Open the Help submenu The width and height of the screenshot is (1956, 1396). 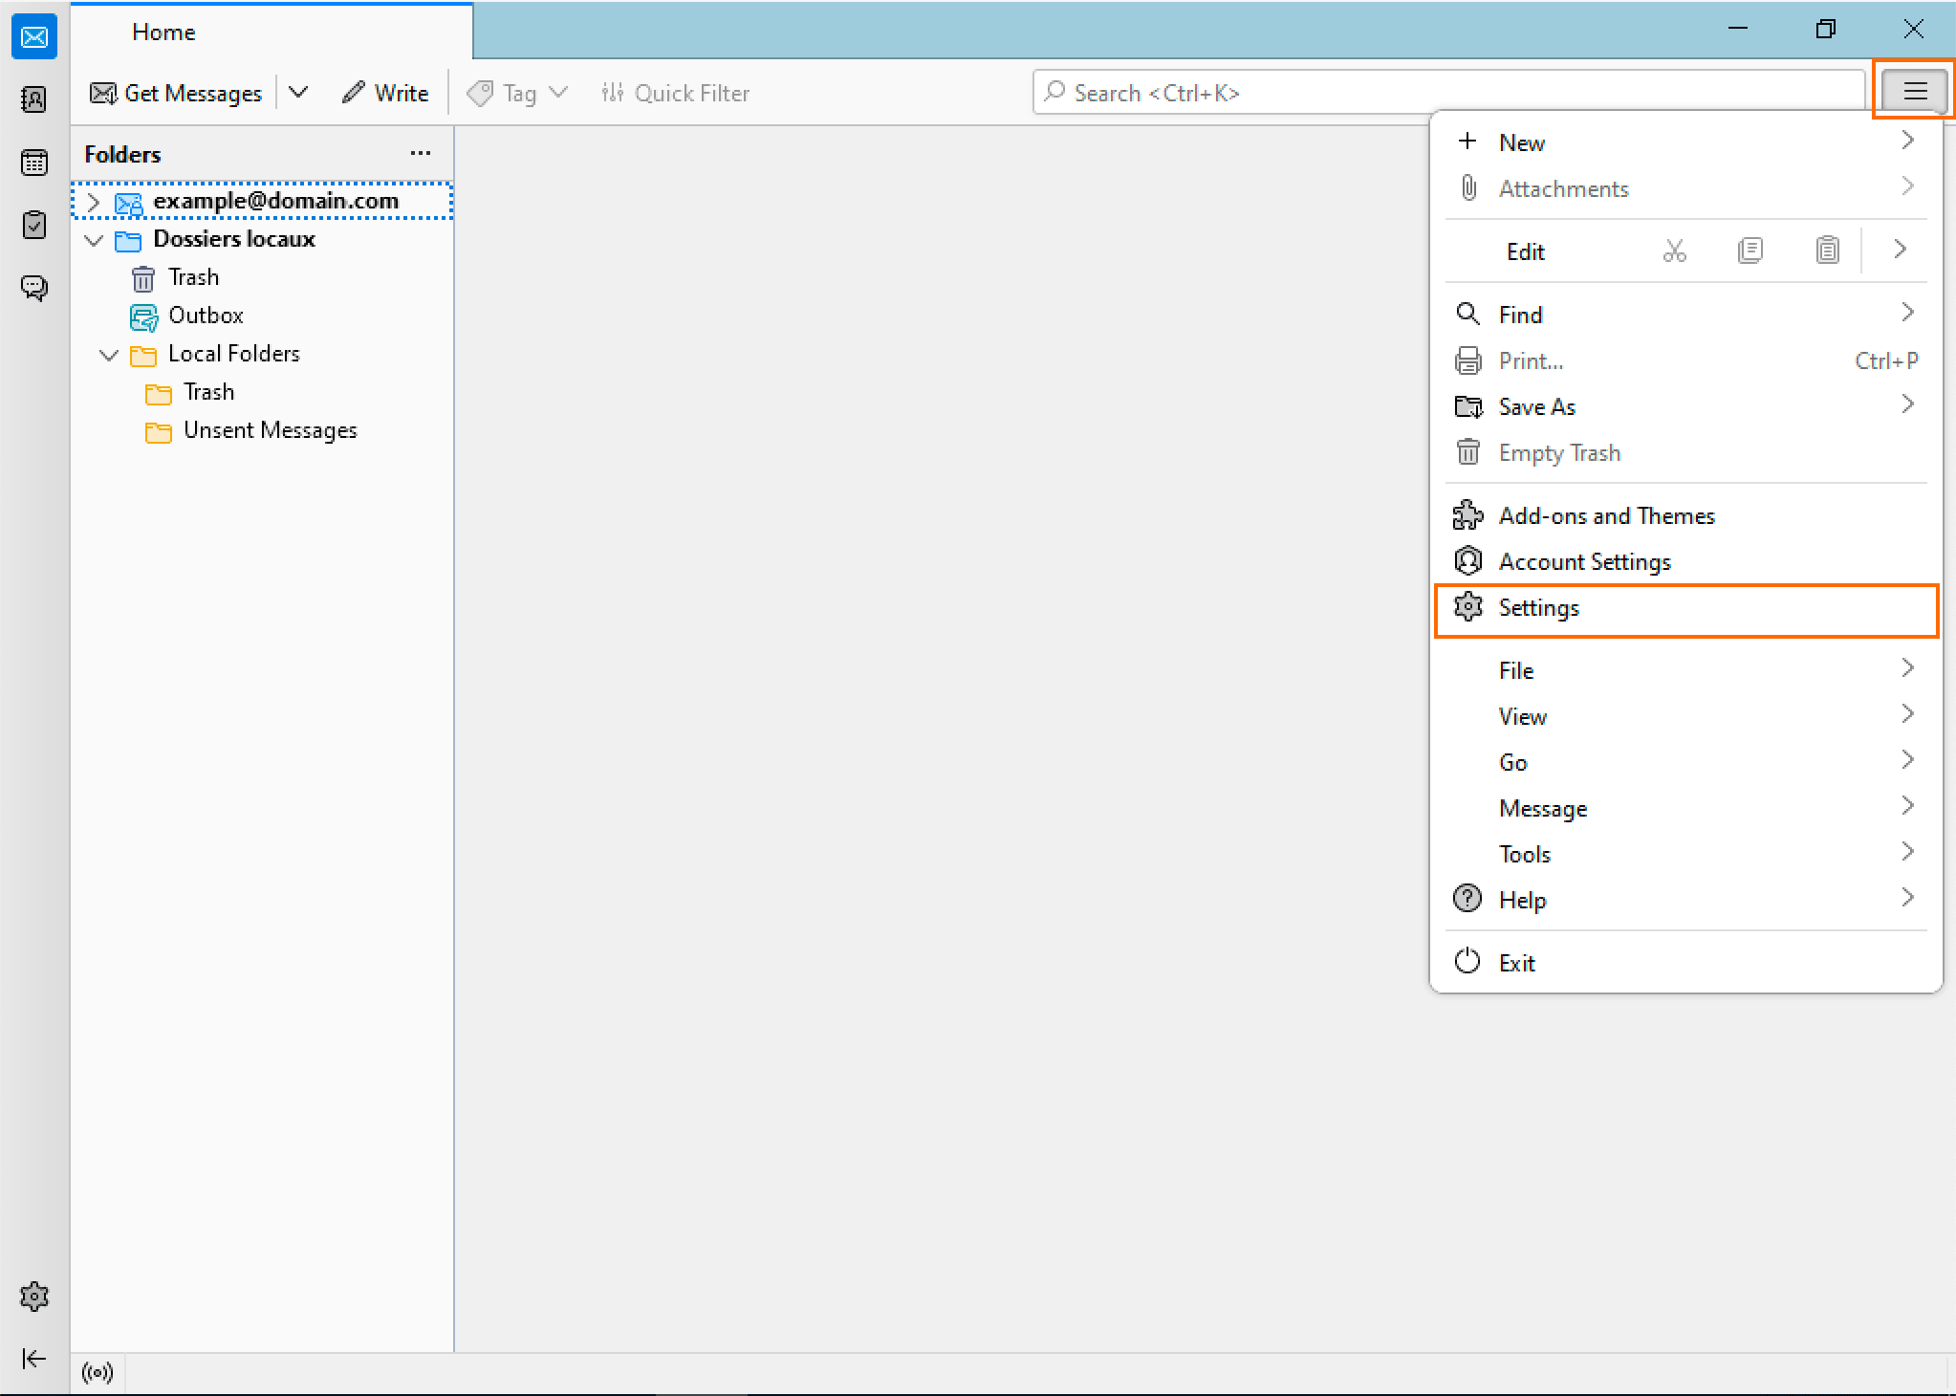click(1686, 900)
